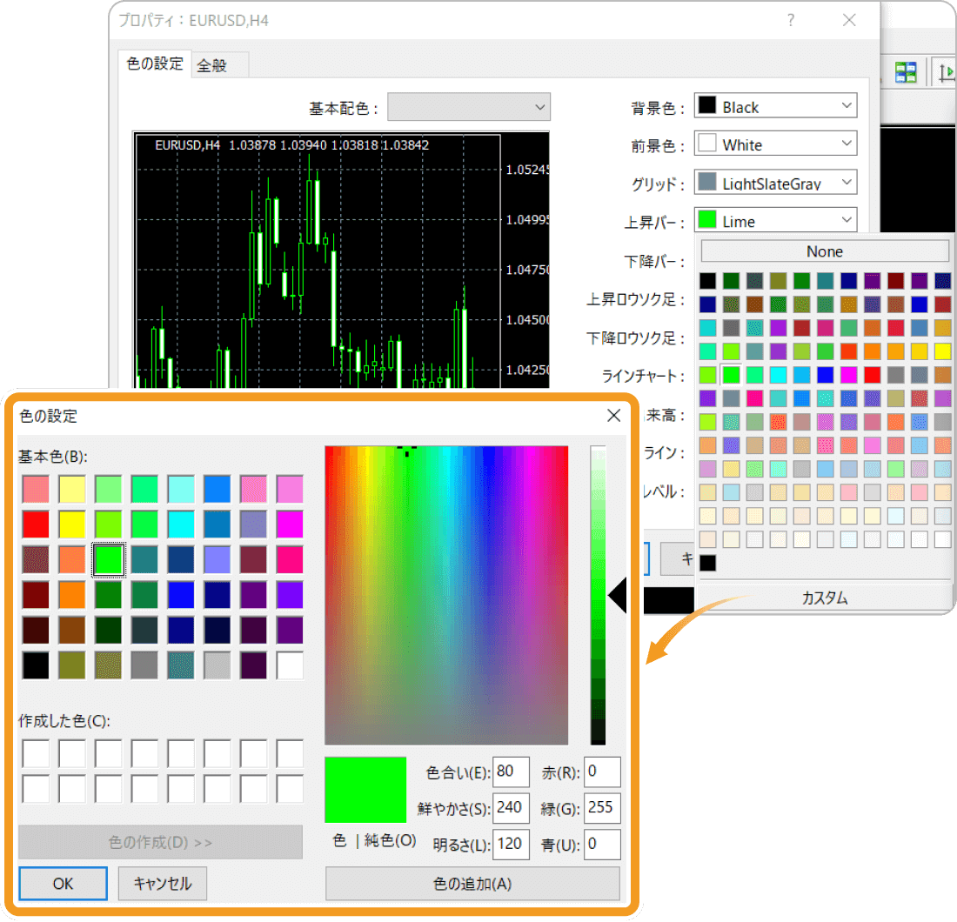Click the 赤(R) red value field
Image resolution: width=957 pixels, height=922 pixels.
[x=602, y=772]
